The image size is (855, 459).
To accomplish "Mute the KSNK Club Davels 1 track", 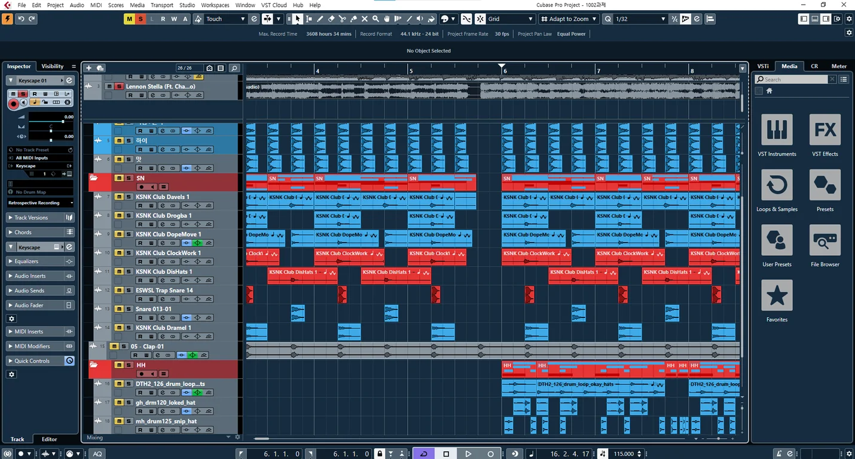I will point(119,197).
